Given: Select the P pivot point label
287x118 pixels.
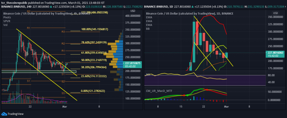Looking at the screenshot, I should tap(62, 62).
